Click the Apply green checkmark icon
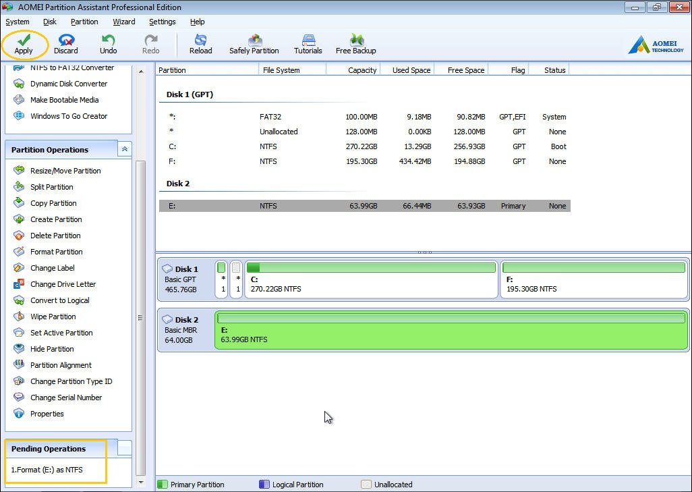Viewport: 692px width, 492px height. click(24, 40)
